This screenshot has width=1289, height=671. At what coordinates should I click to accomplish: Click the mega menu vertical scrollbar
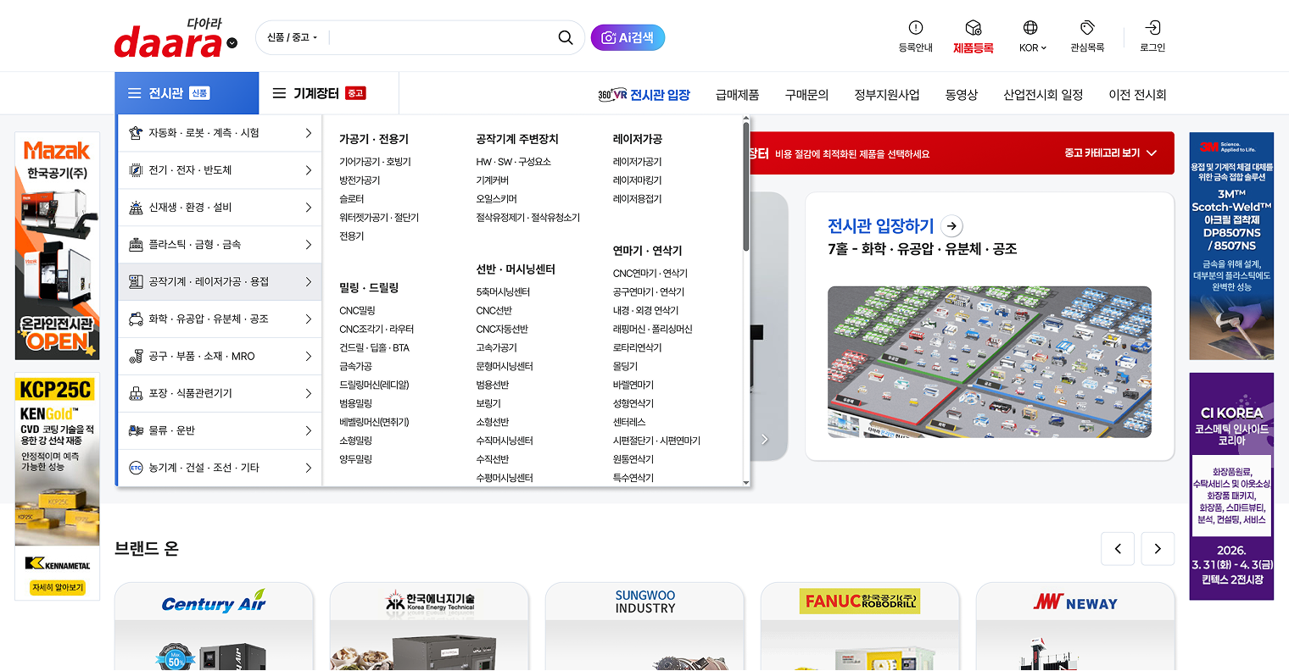coord(746,186)
